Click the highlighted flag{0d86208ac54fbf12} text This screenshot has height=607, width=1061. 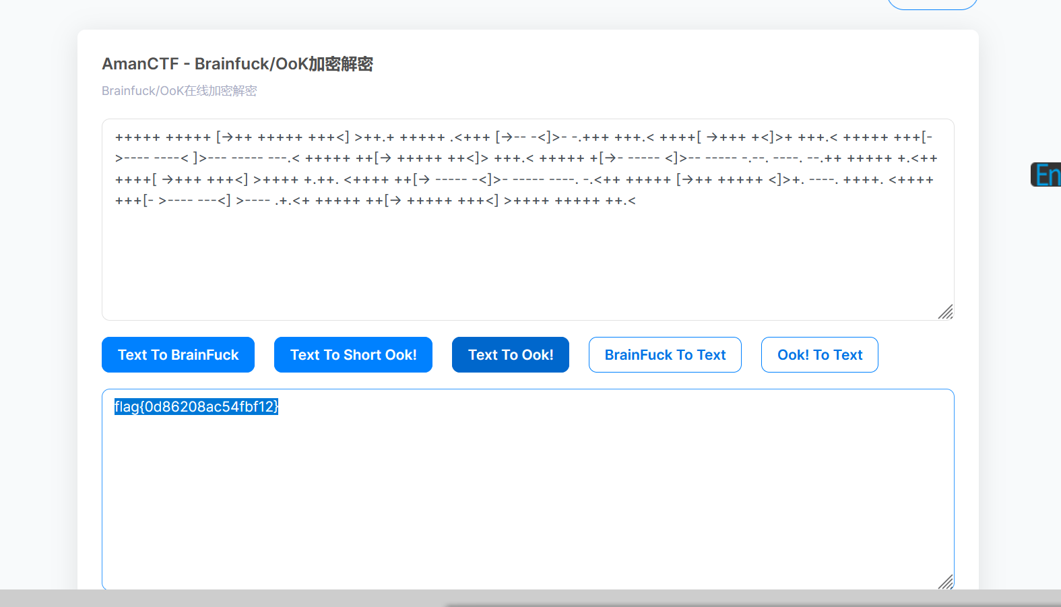click(196, 406)
